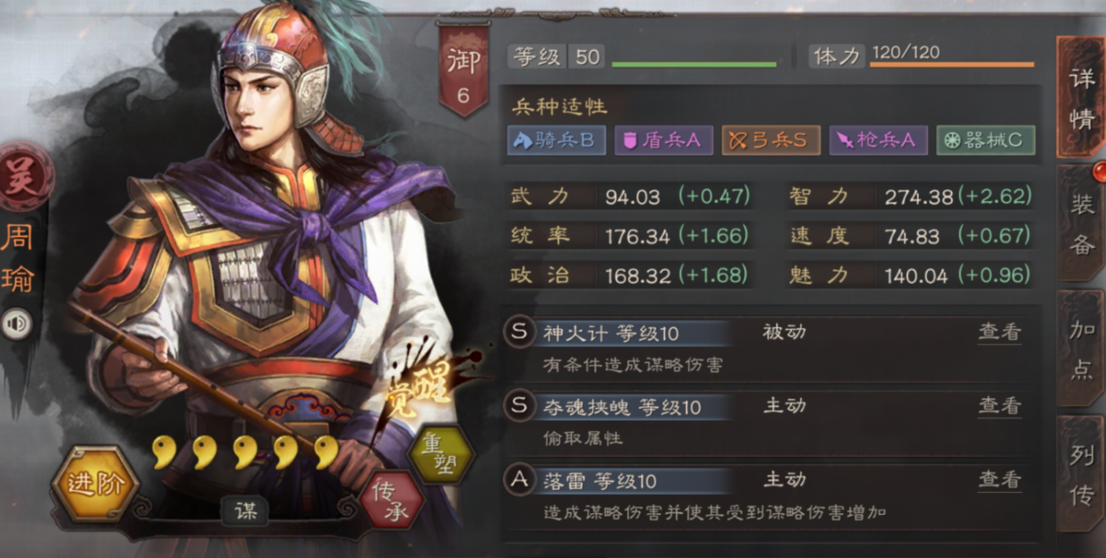This screenshot has height=558, width=1106.
Task: Tap the S grade icon of 神火计
Action: point(519,334)
